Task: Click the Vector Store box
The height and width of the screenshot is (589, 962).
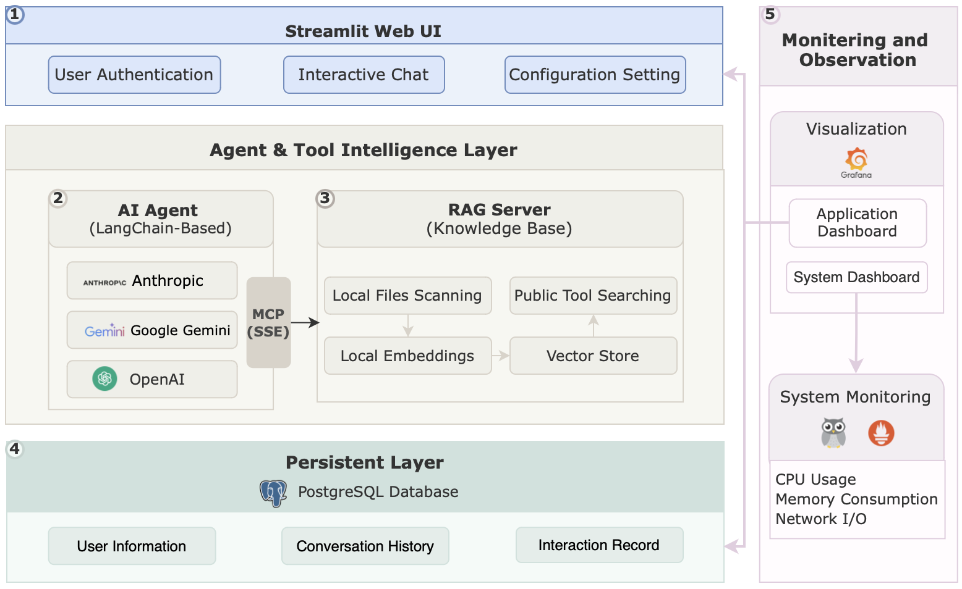Action: (593, 356)
